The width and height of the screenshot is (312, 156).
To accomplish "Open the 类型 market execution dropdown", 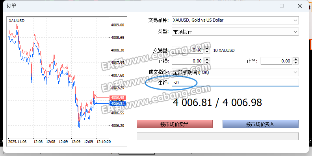I will tap(235, 32).
